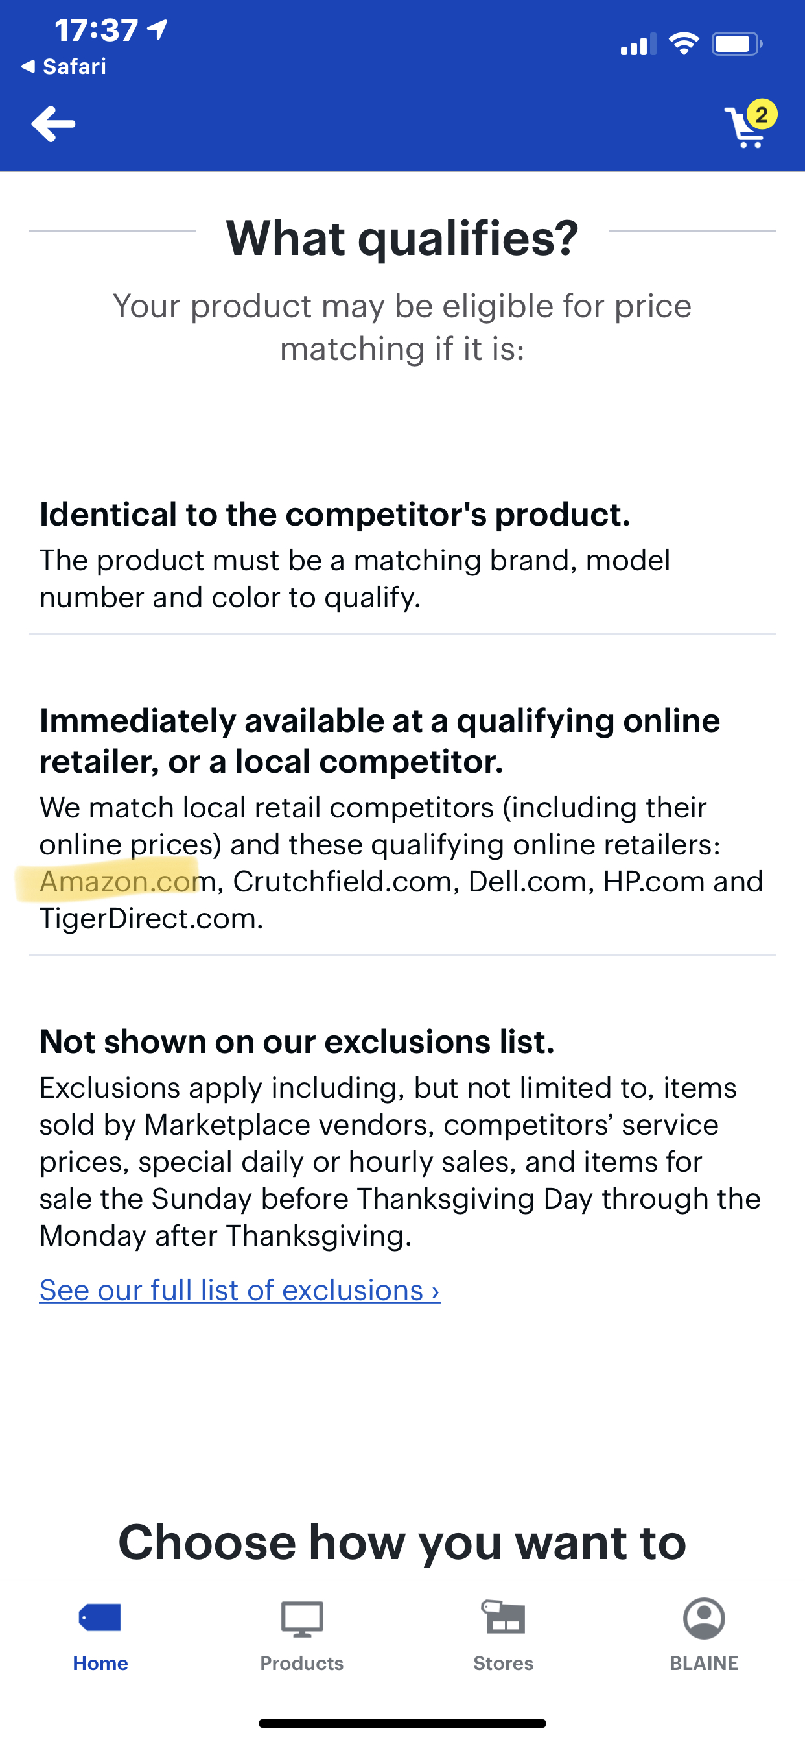The width and height of the screenshot is (805, 1744).
Task: Return to Safari via status bar link
Action: pos(64,66)
